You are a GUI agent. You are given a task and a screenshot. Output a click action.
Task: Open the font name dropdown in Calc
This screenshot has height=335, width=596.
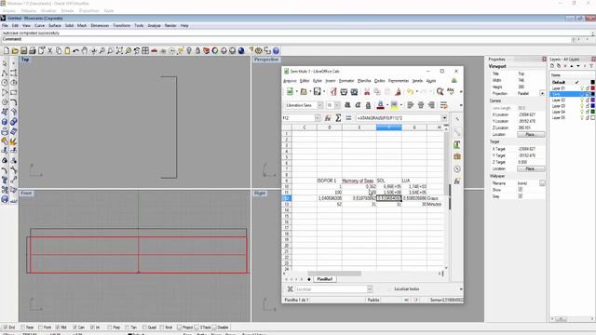pyautogui.click(x=320, y=105)
